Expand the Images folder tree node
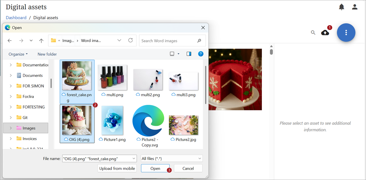 (x=11, y=128)
